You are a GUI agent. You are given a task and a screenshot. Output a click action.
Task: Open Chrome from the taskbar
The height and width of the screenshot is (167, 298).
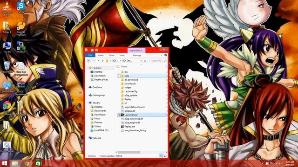click(27, 163)
